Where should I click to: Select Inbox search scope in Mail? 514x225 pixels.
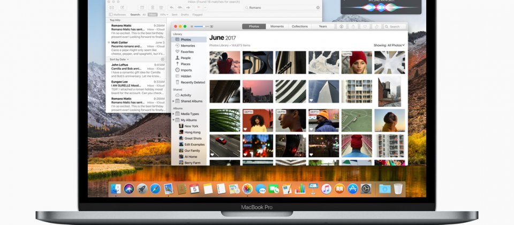click(x=153, y=15)
